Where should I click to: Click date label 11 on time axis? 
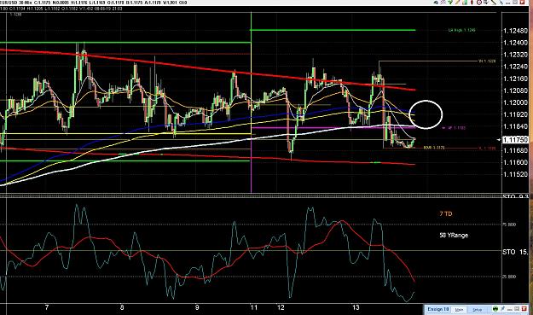pyautogui.click(x=253, y=307)
